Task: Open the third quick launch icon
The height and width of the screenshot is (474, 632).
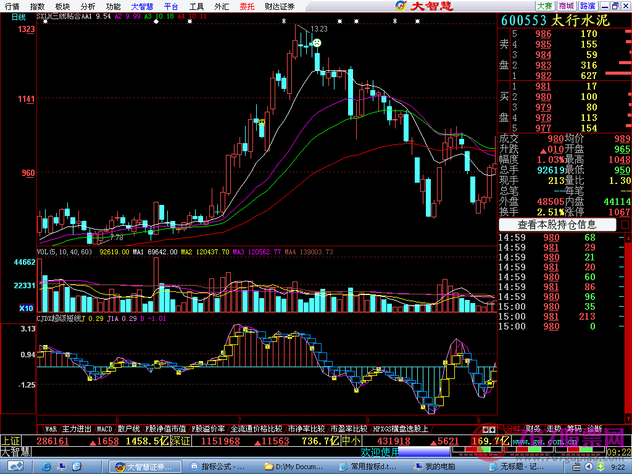Action: (77, 467)
